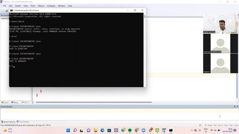This screenshot has height=134, width=239.
Task: Open the green house app in the taskbar
Action: [x=157, y=130]
